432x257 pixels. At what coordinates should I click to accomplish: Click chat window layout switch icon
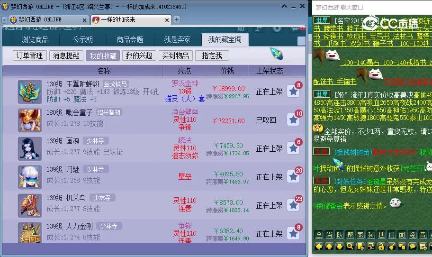pyautogui.click(x=371, y=247)
